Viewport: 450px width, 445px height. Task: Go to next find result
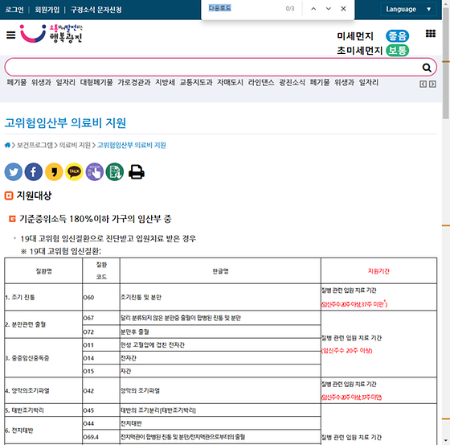click(x=329, y=9)
